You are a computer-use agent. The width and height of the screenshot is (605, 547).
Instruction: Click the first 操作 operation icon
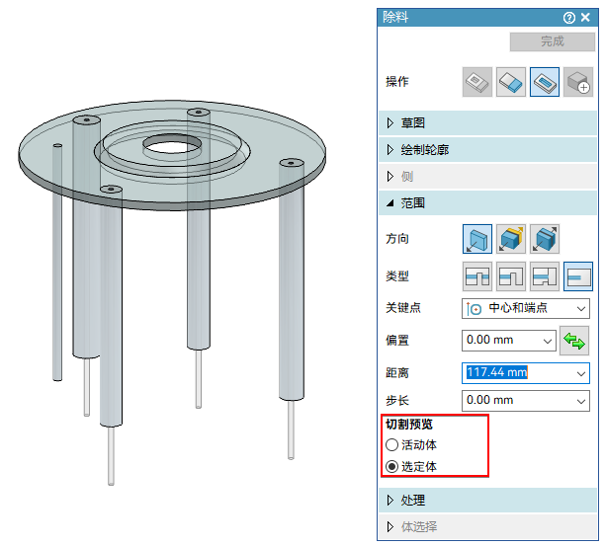[x=477, y=82]
